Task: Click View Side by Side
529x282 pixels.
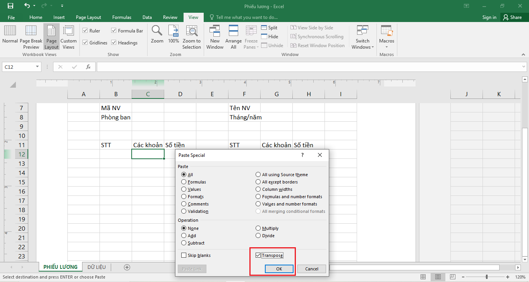Action: click(312, 28)
